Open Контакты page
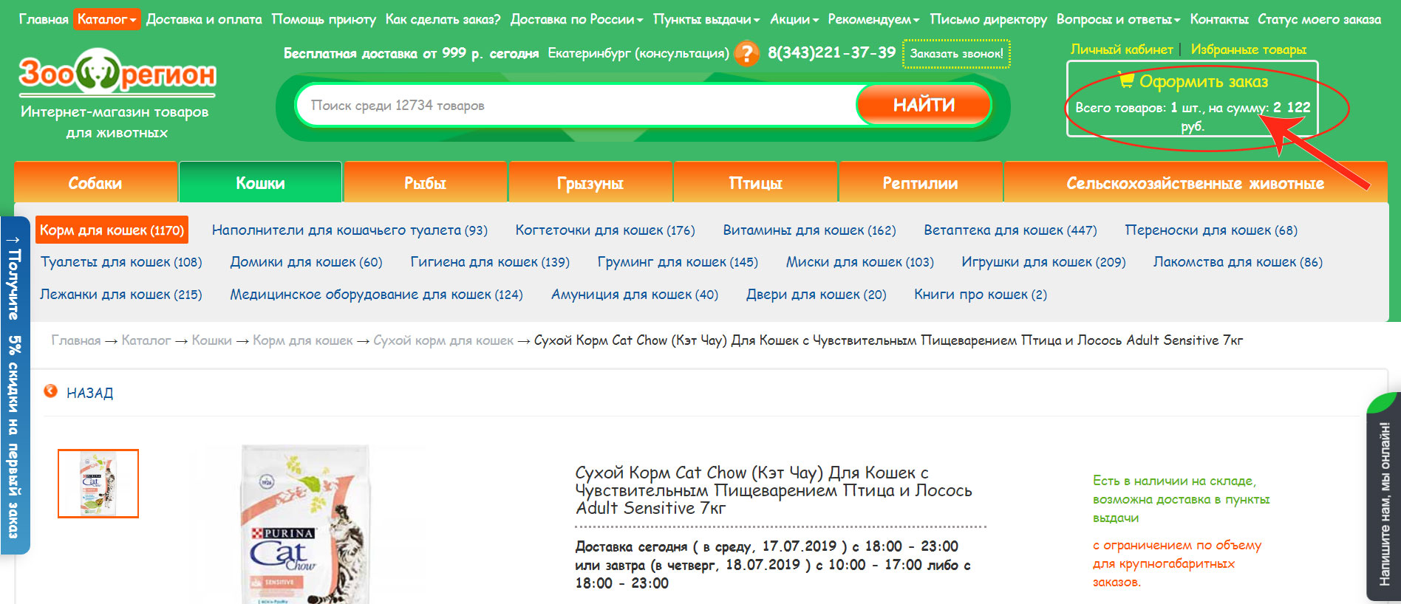The image size is (1401, 604). point(1219,19)
